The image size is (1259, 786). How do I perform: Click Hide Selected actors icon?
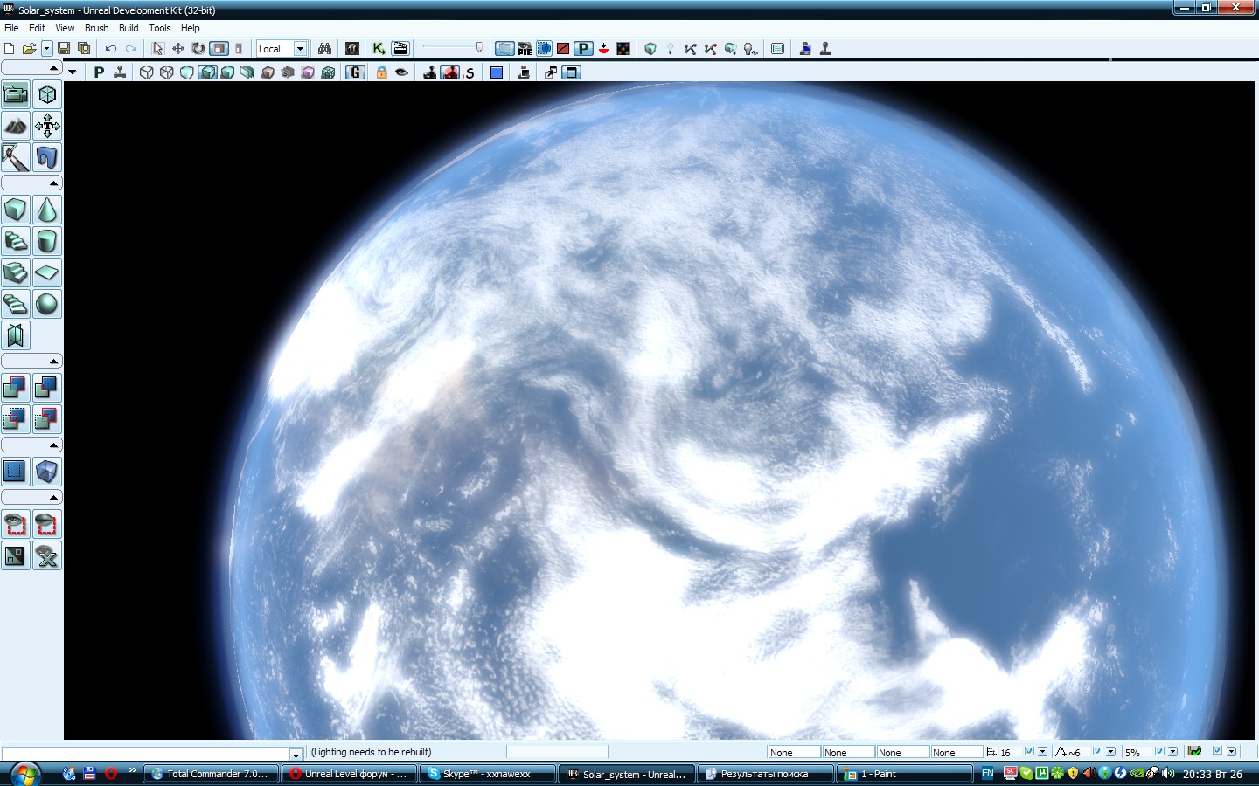click(x=47, y=524)
